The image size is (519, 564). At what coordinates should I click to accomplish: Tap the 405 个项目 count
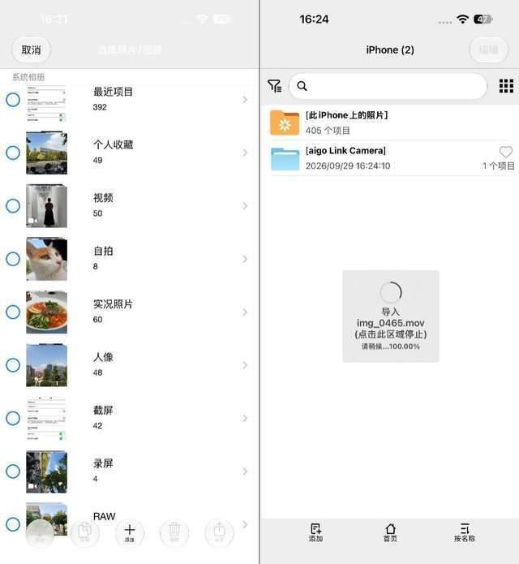328,131
